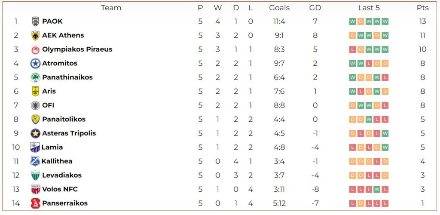Click the Atromitos blue star logo
440x215 pixels.
pyautogui.click(x=35, y=64)
